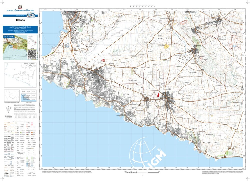Click the magnetic declination inset map

pyautogui.click(x=12, y=94)
